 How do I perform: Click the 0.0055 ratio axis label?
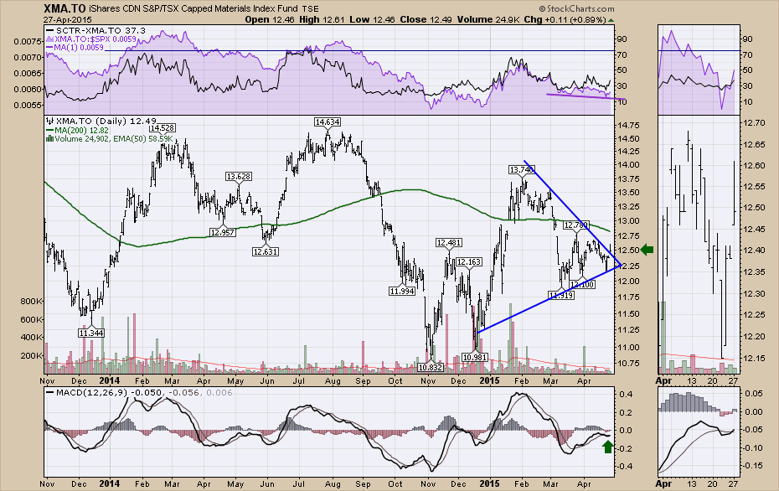28,106
